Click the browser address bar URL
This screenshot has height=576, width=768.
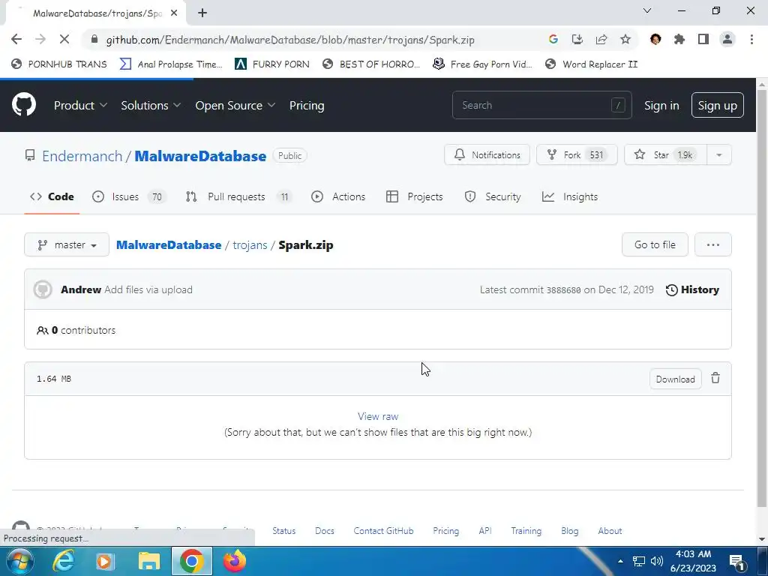click(x=290, y=40)
